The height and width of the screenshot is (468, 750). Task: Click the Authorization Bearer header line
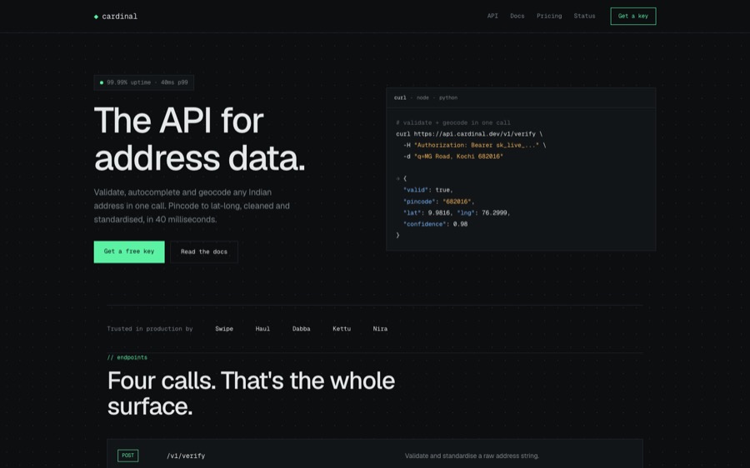474,146
